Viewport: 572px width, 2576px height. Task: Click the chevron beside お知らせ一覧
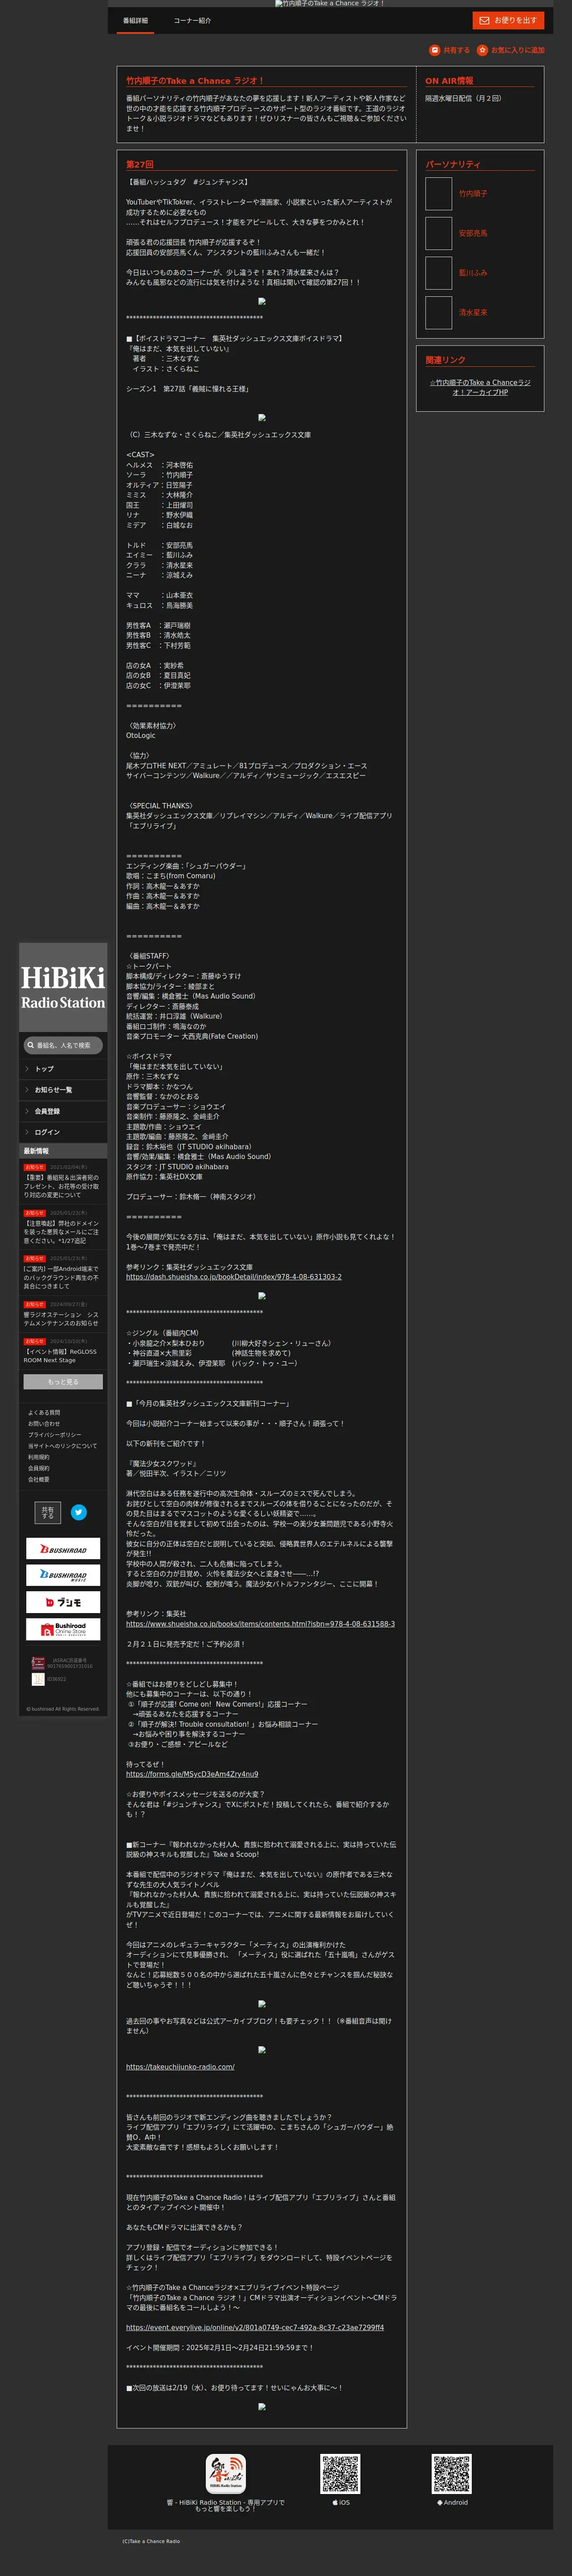[27, 1090]
